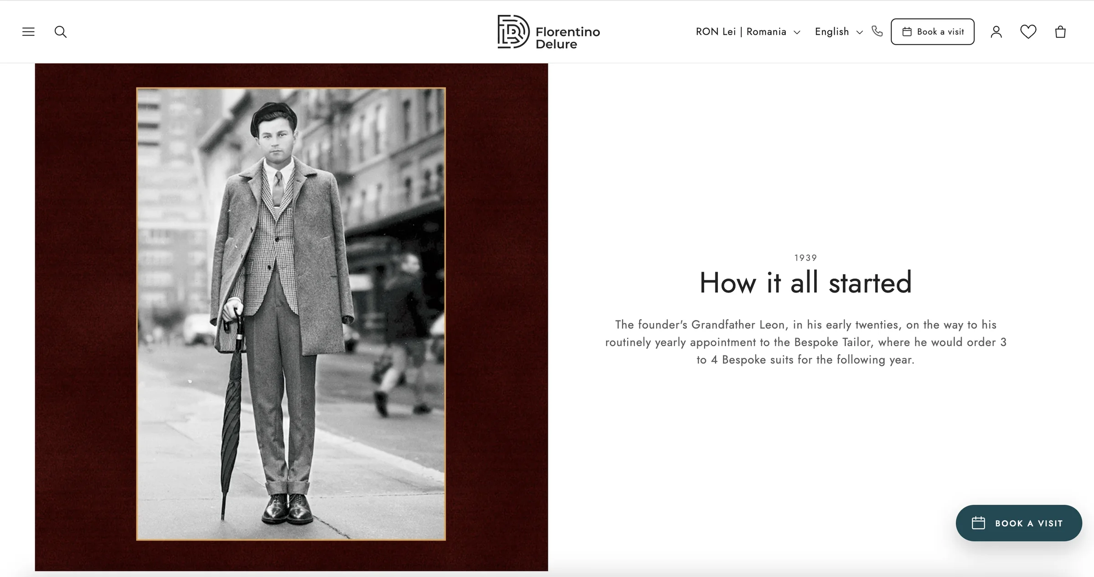Click the floating BOOK A VISIT button
The height and width of the screenshot is (577, 1094).
coord(1019,523)
